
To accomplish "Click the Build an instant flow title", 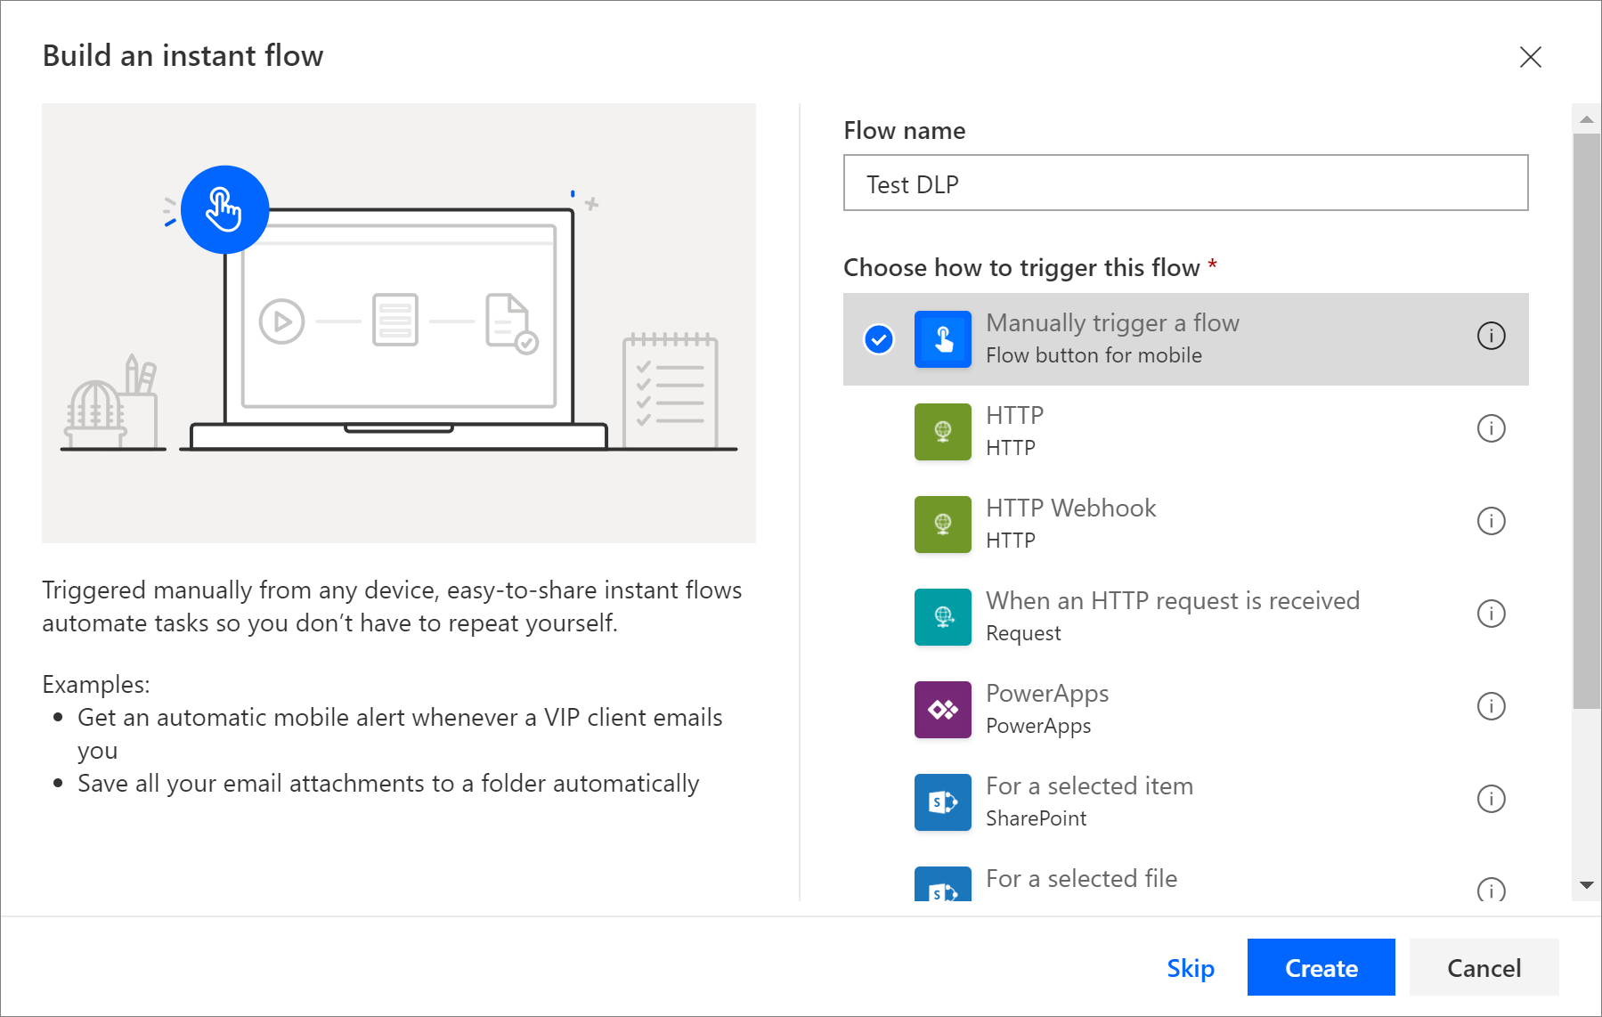I will tap(183, 55).
